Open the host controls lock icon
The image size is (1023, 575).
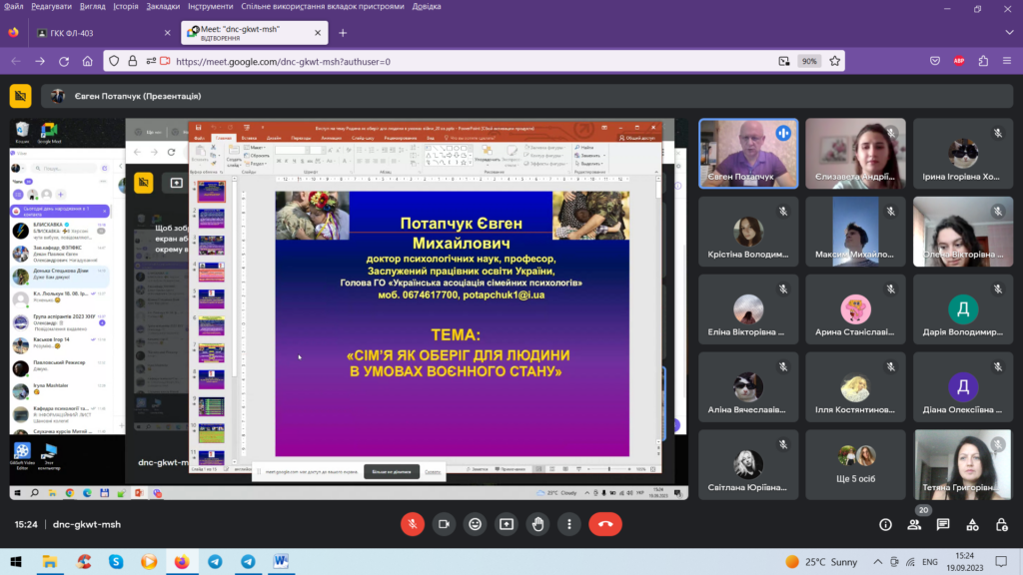click(x=1001, y=524)
